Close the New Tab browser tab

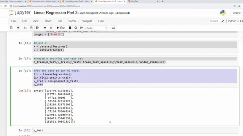[157, 2]
